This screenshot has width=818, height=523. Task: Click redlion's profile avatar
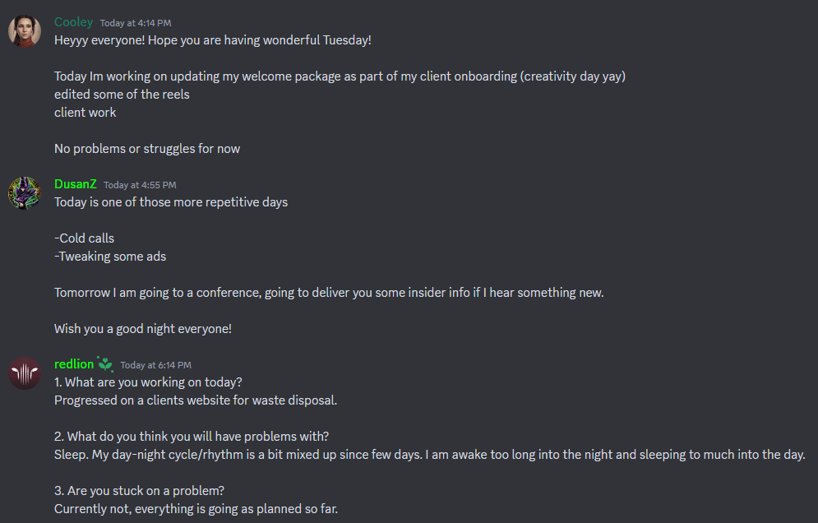click(x=25, y=373)
